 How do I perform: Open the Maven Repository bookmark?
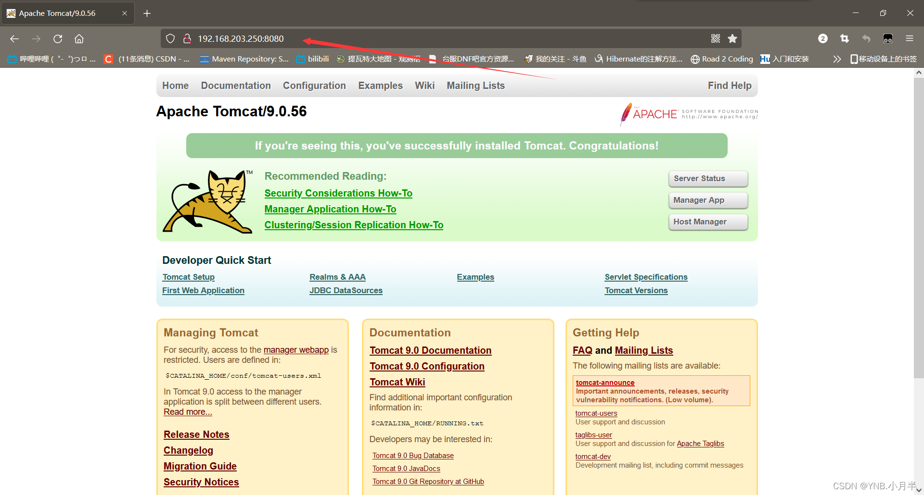pyautogui.click(x=244, y=59)
